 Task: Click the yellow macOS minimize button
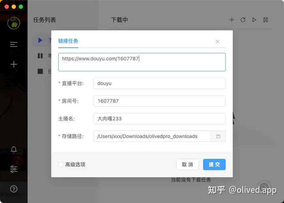point(14,7)
